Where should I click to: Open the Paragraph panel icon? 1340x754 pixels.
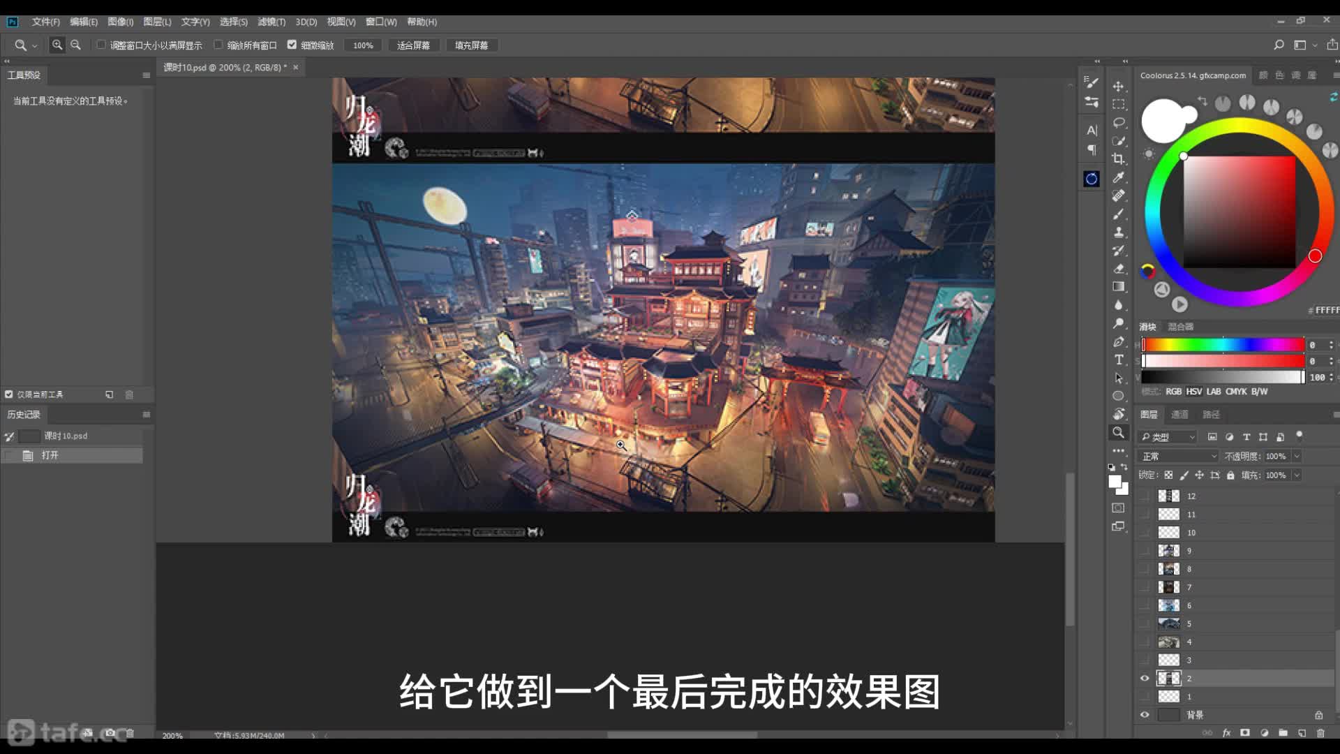click(x=1092, y=149)
